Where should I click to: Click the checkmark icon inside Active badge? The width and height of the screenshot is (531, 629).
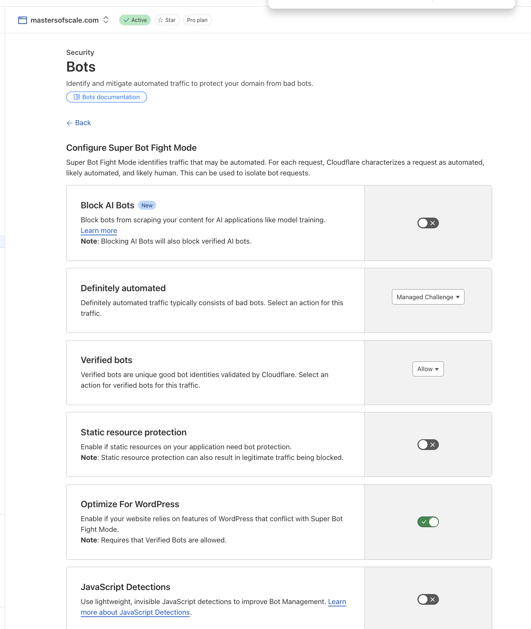click(126, 20)
